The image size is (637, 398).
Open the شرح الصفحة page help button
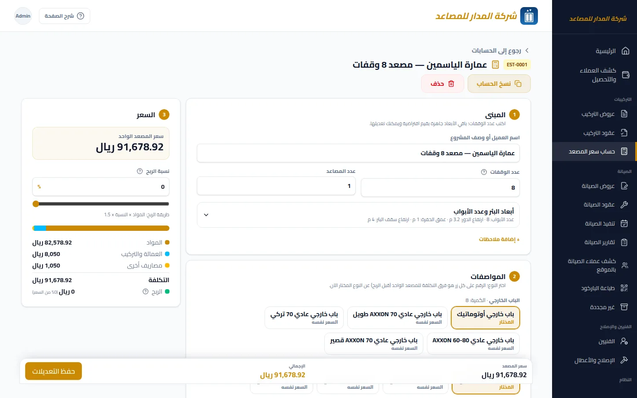tap(65, 16)
